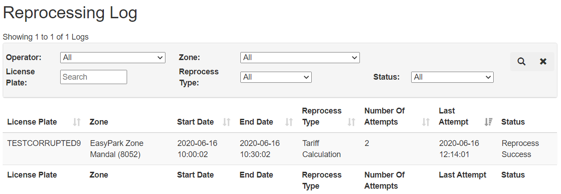Click end date 2020-06-16 10:30:02

pos(260,149)
